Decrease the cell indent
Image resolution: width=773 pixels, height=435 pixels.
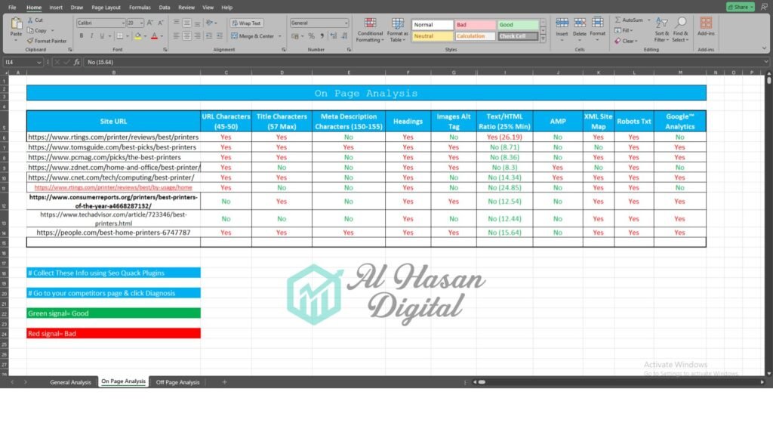click(x=208, y=36)
